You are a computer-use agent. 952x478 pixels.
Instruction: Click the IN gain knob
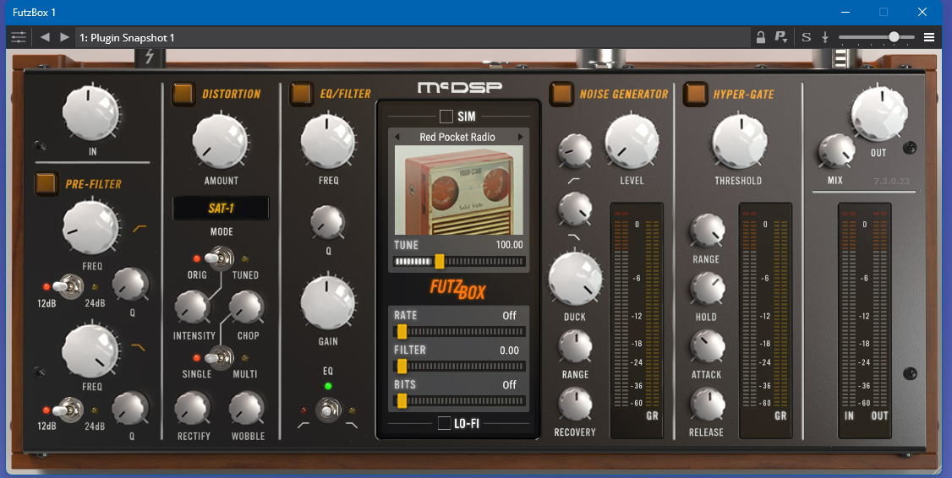[x=91, y=113]
